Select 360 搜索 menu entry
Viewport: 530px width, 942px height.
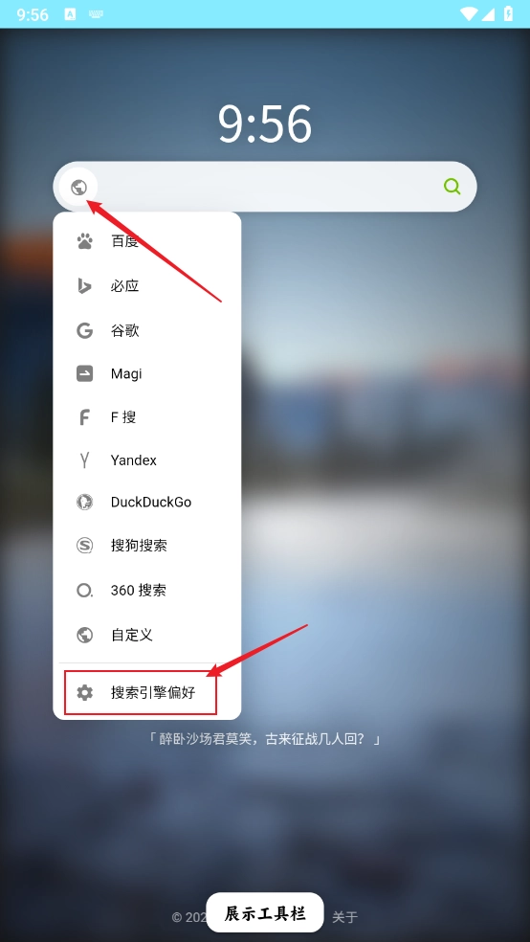147,591
